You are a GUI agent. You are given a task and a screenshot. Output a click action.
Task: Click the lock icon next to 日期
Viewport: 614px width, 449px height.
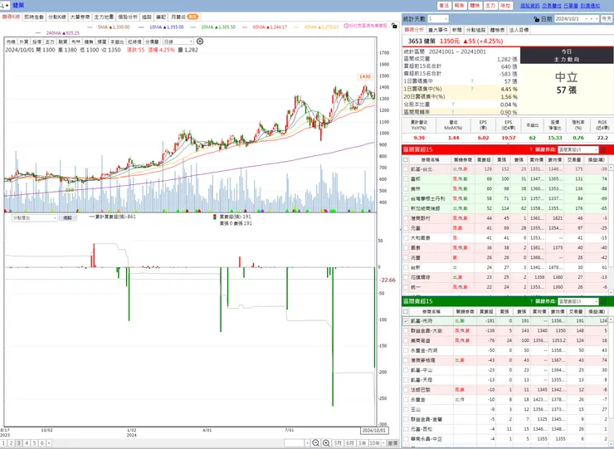coord(537,19)
